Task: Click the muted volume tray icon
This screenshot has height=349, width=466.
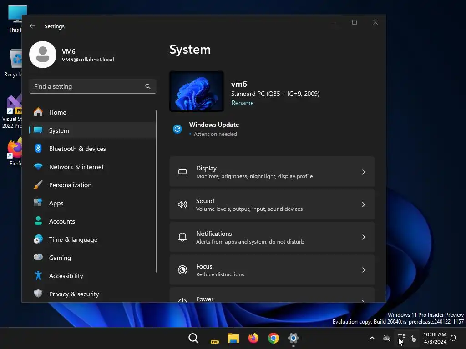Action: click(x=412, y=338)
